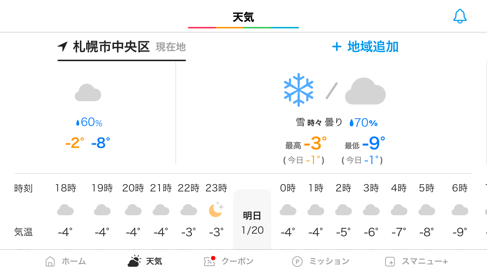Tap the current location arrow icon
The height and width of the screenshot is (273, 487).
pyautogui.click(x=63, y=47)
